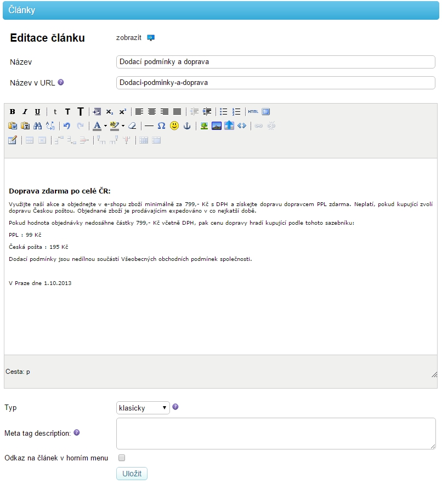Viewport: 442px width, 484px height.
Task: Expand the highlight color dropdown arrow
Action: point(123,126)
